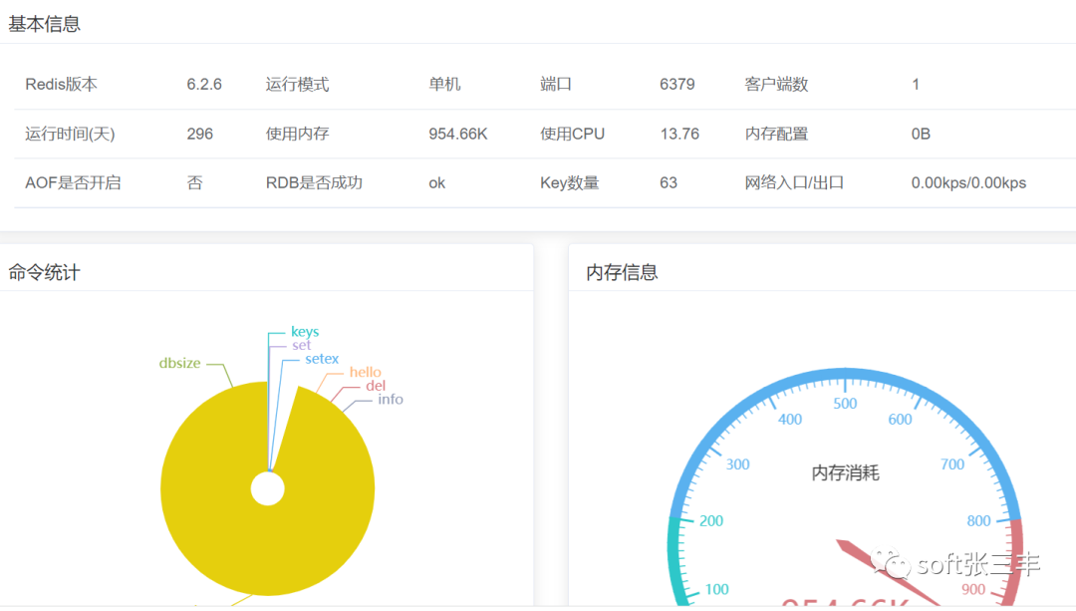This screenshot has width=1076, height=611.
Task: Select the Redis version value 6.2.6
Action: [x=204, y=85]
